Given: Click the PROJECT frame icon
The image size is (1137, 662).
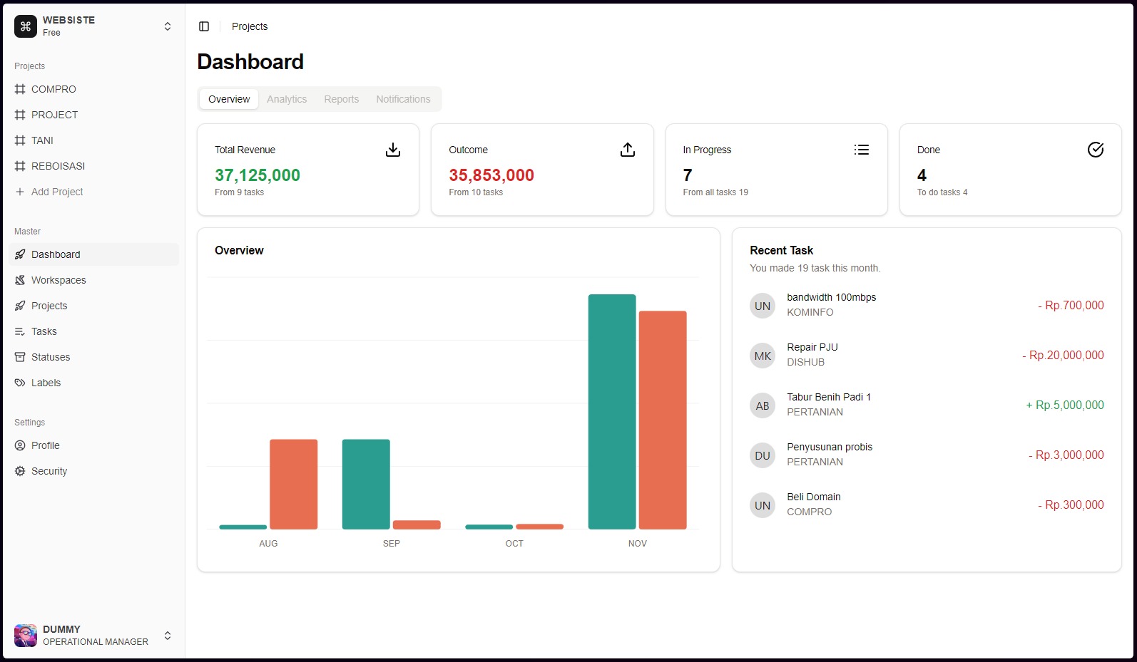Looking at the screenshot, I should pos(20,115).
